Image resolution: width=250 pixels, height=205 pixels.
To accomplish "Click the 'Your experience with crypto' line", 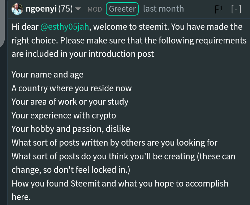I will coord(64,116).
